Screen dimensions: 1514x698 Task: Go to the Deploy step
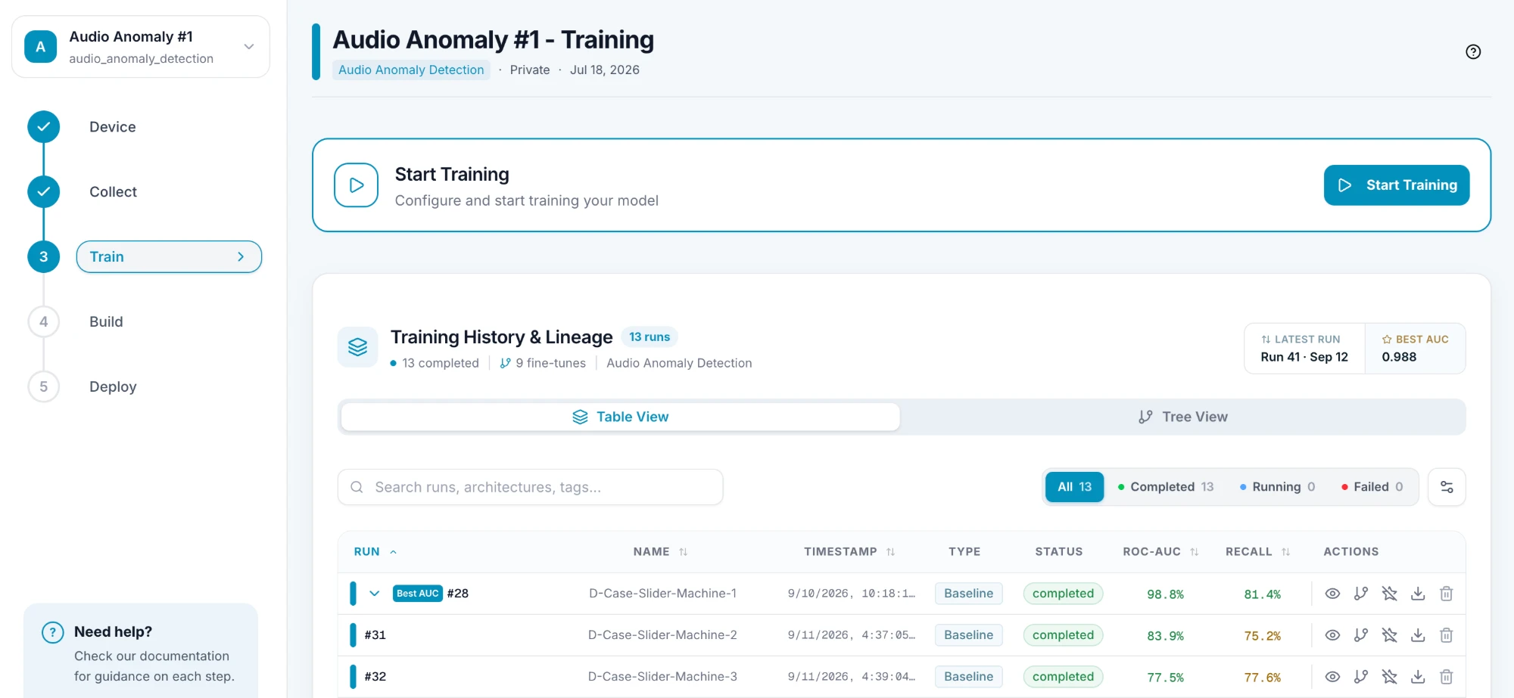(113, 387)
